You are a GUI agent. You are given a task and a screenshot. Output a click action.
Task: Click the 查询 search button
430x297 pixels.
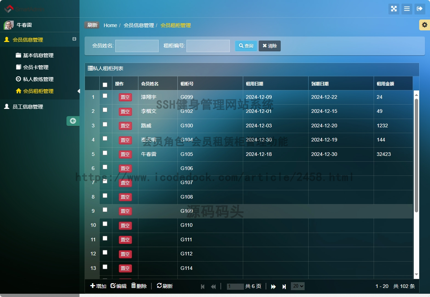point(246,46)
